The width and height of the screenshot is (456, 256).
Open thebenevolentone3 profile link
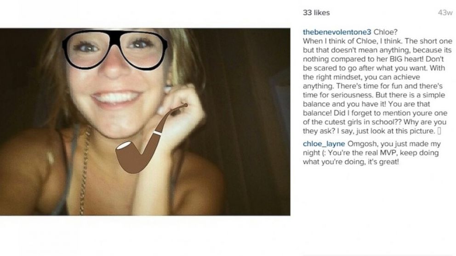337,32
